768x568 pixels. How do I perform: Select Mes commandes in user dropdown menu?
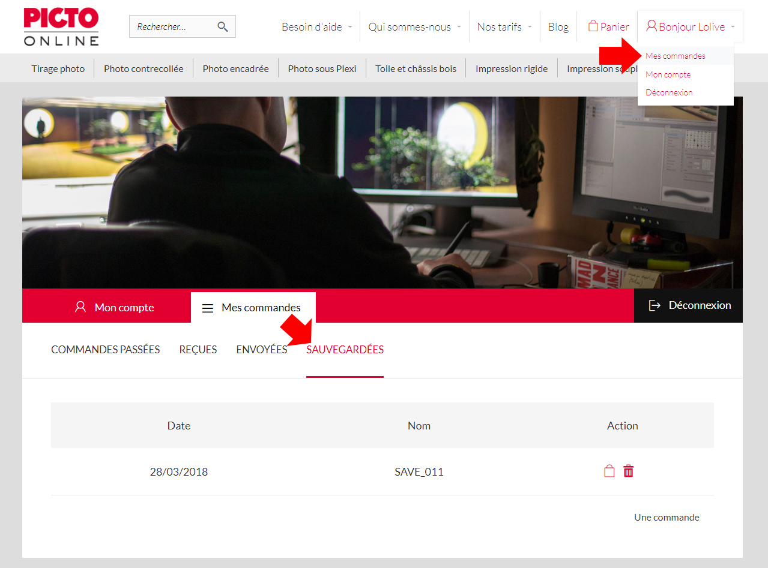pos(676,56)
